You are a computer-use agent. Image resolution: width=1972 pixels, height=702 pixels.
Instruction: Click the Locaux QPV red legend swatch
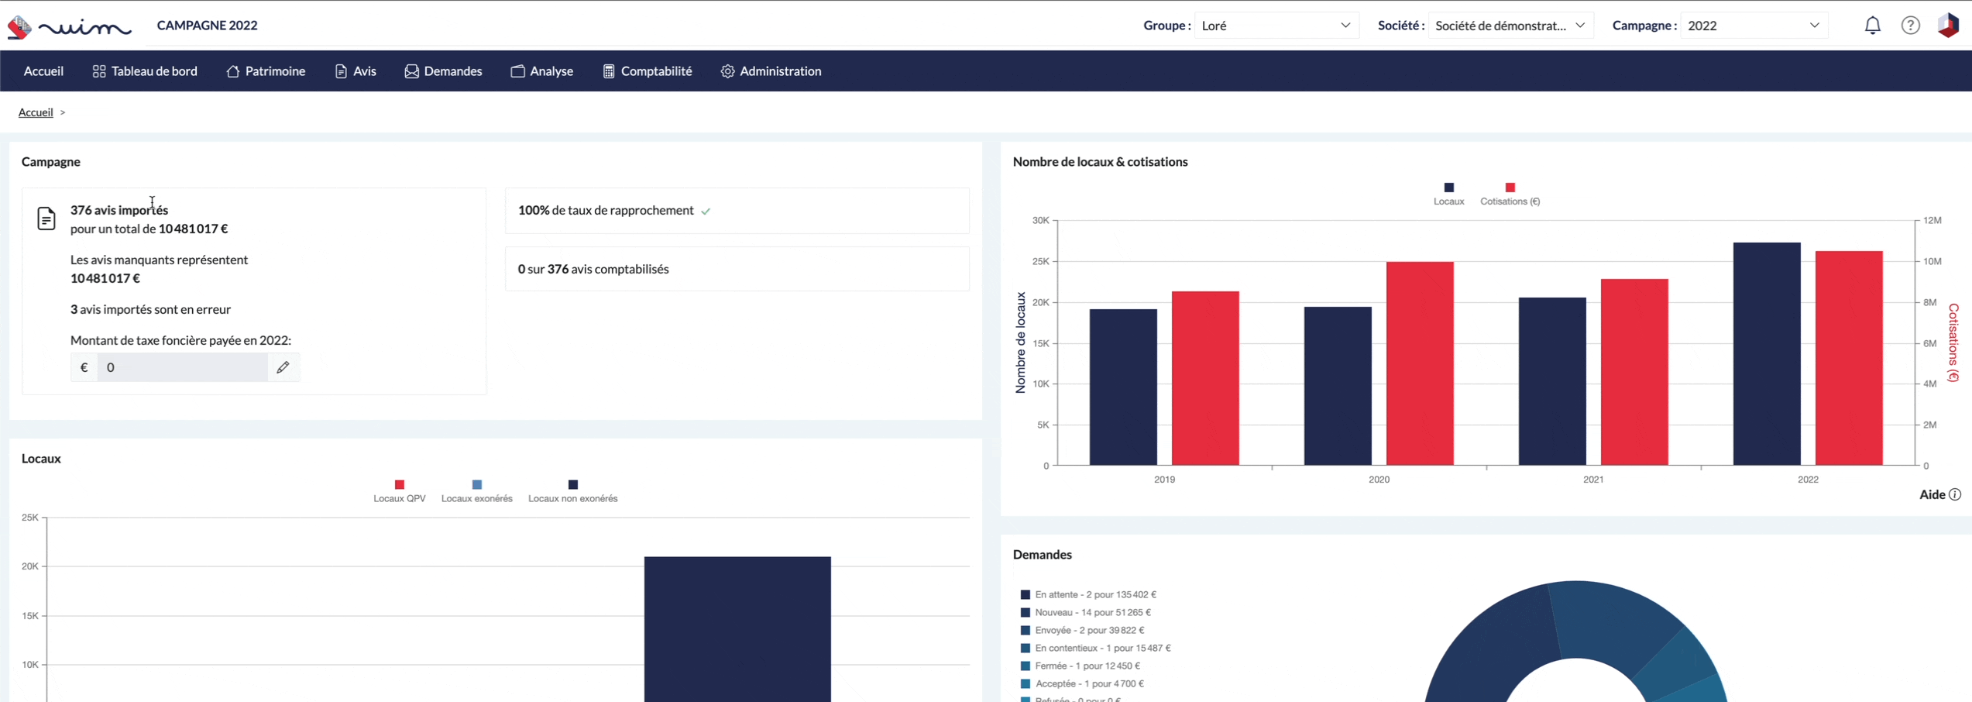[x=400, y=484]
